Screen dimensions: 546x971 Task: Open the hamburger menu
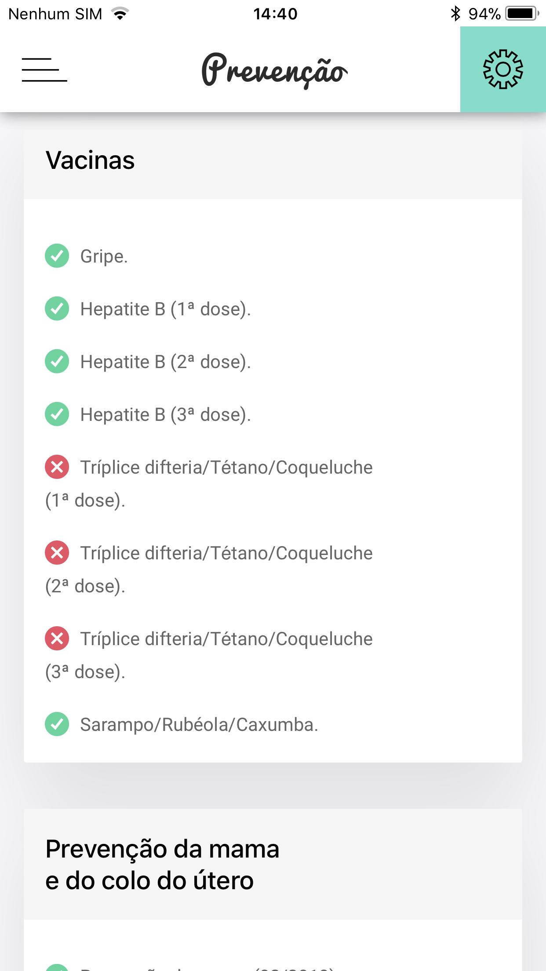point(44,69)
